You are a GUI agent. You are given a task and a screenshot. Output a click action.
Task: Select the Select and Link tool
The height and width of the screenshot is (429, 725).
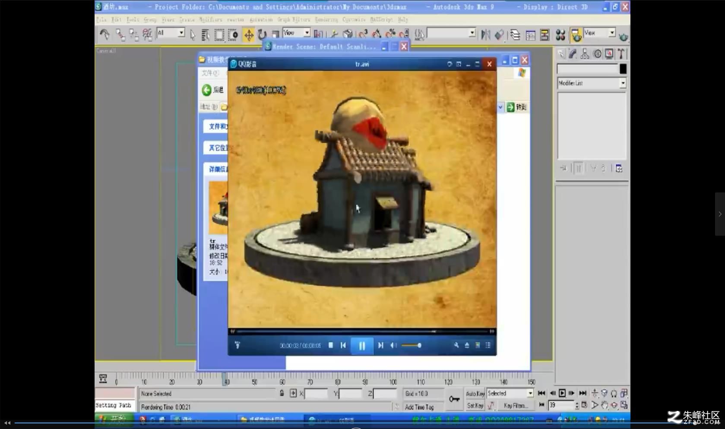tap(120, 35)
